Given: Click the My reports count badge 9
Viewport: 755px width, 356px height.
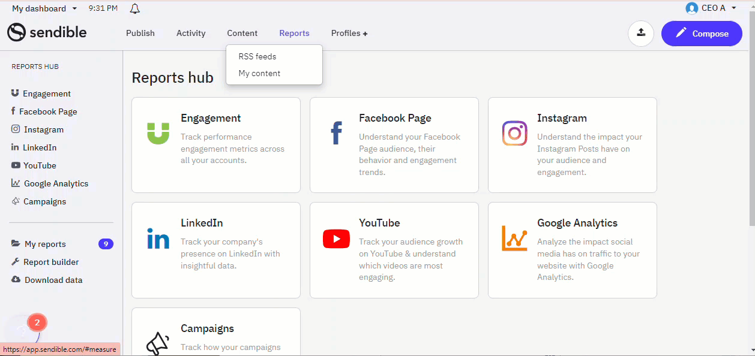Looking at the screenshot, I should (x=106, y=244).
